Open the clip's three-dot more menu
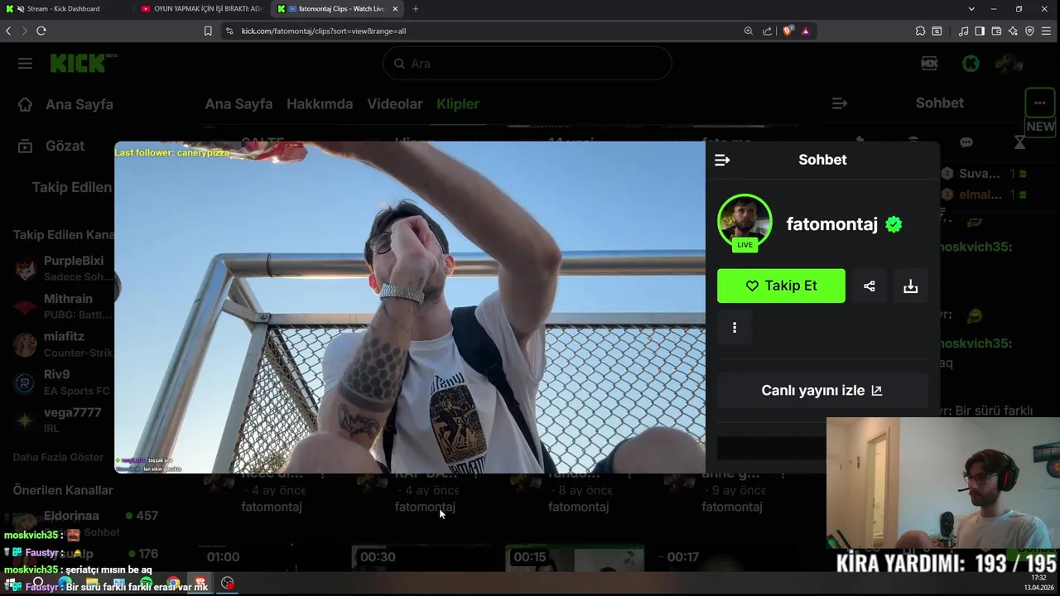 735,327
